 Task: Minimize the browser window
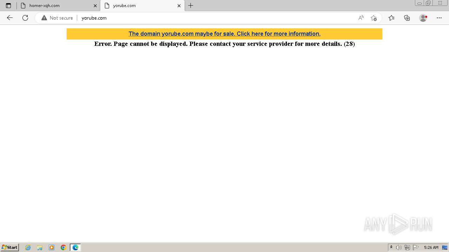pyautogui.click(x=420, y=3)
